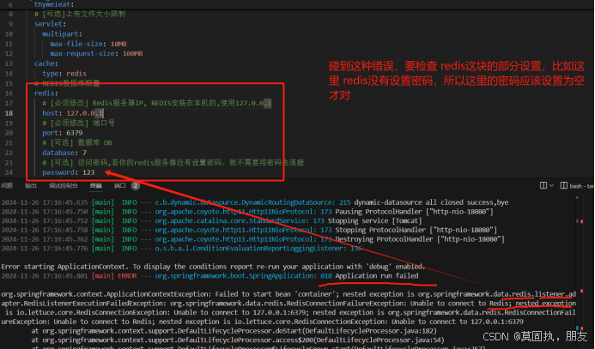Place cursor on 'host: 127.0.0.1' line
The image size is (595, 349).
(72, 113)
